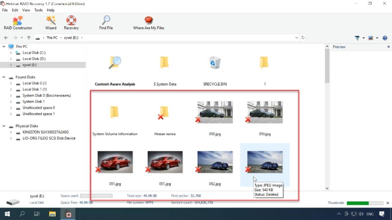
Task: Open the notification center icon
Action: [x=382, y=214]
